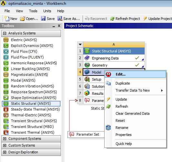This screenshot has height=162, width=172.
Task: Click Geometry row quick-help blue corner
Action: (143, 67)
